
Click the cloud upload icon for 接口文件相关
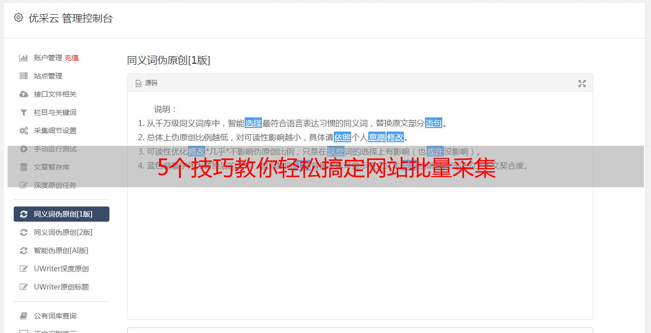pyautogui.click(x=23, y=94)
